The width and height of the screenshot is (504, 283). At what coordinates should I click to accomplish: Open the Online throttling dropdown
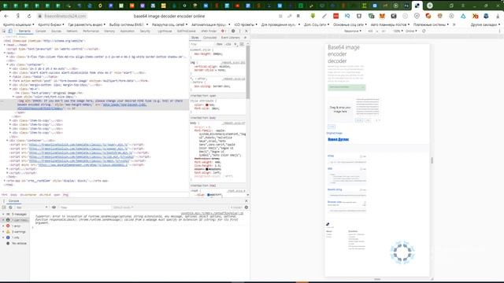pyautogui.click(x=411, y=31)
